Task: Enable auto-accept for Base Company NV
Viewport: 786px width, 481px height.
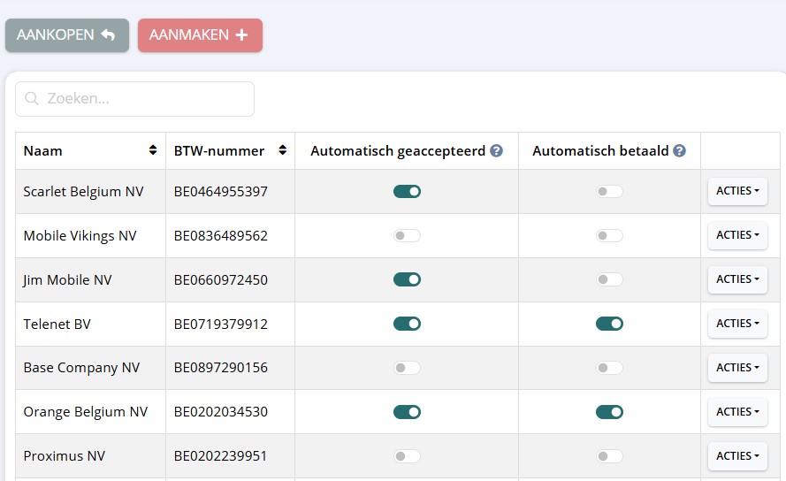Action: [407, 368]
